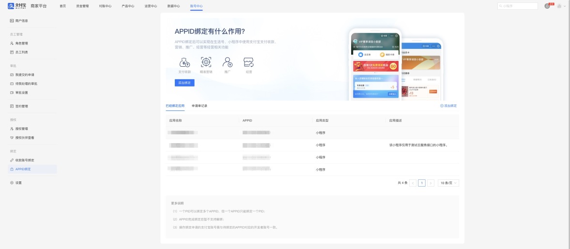Click note (2) APPID完成绑定后暂不支持解绑
Image resolution: width=570 pixels, height=249 pixels.
[x=199, y=219]
